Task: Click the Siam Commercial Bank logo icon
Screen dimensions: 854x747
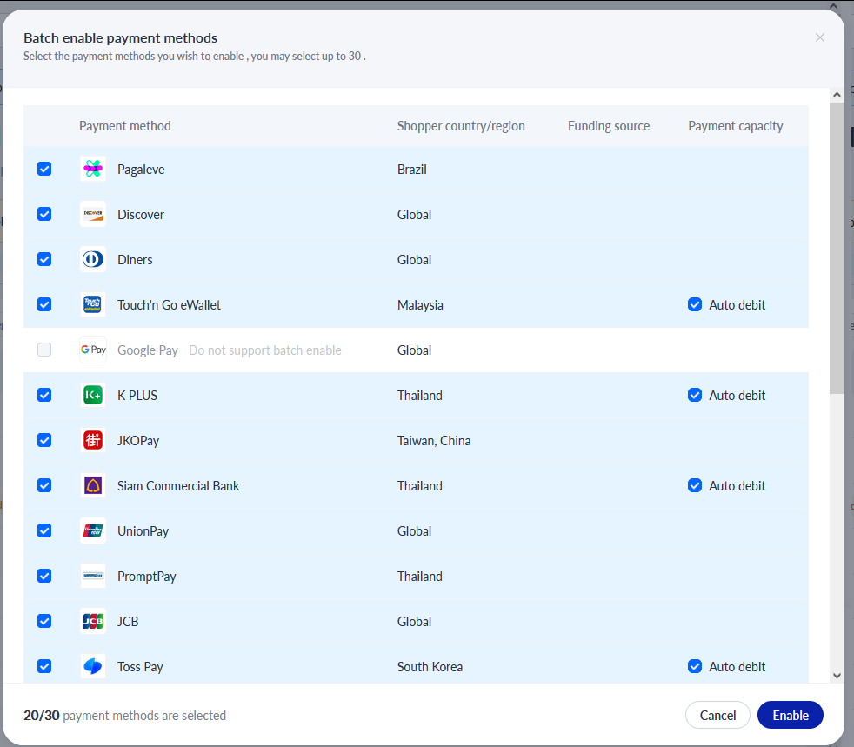Action: [x=93, y=485]
